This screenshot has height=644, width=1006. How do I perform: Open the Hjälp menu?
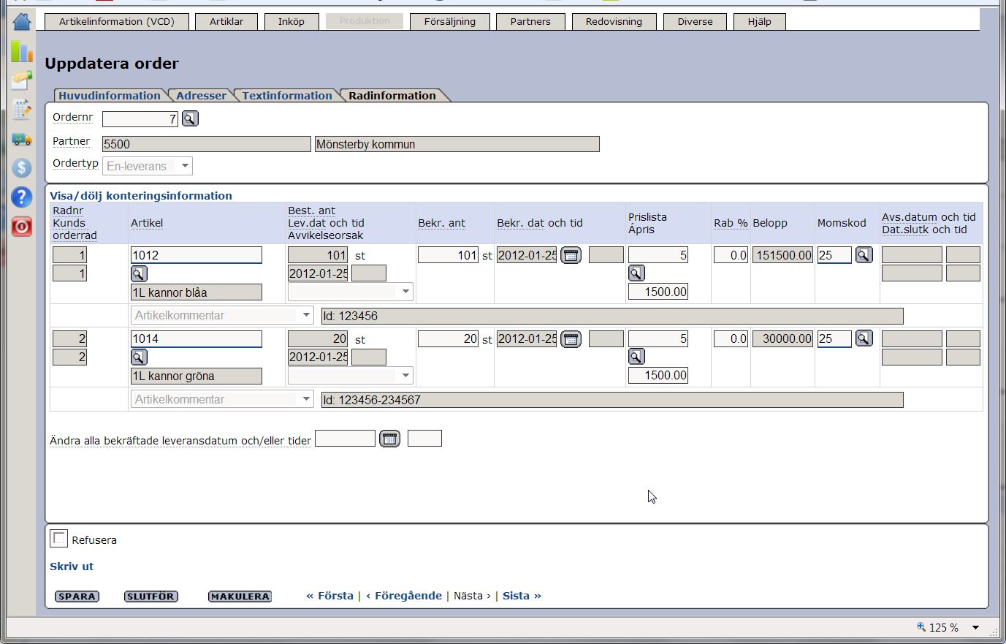point(760,21)
